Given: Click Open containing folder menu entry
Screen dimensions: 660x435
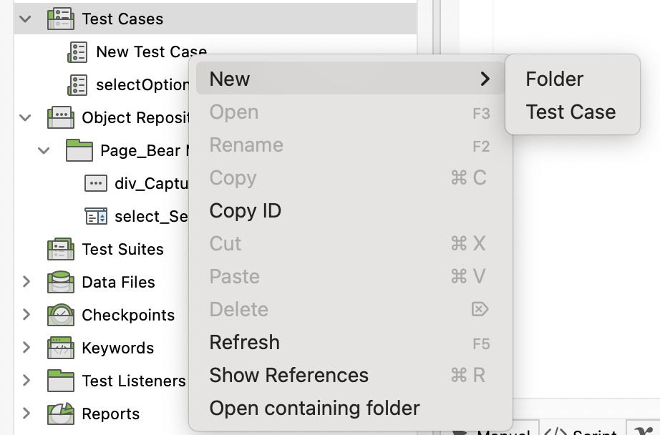Looking at the screenshot, I should click(x=314, y=408).
